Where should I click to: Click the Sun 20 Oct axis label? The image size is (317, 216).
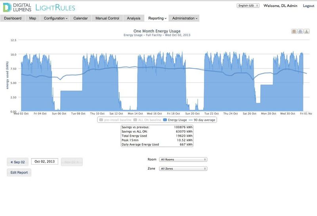click(x=192, y=114)
